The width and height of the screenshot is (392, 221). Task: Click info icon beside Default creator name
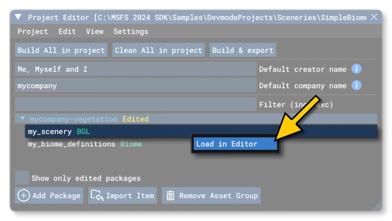[x=356, y=69]
